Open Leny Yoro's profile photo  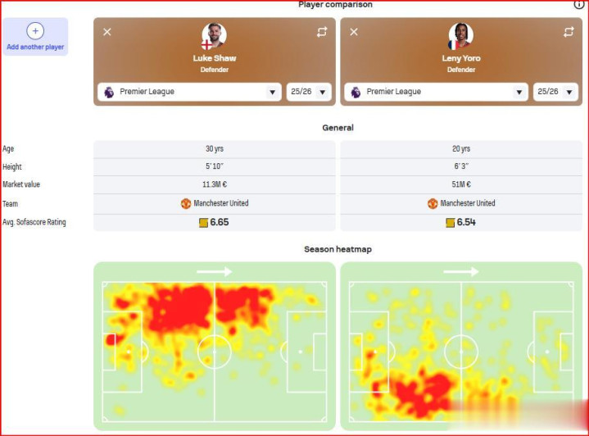point(460,36)
